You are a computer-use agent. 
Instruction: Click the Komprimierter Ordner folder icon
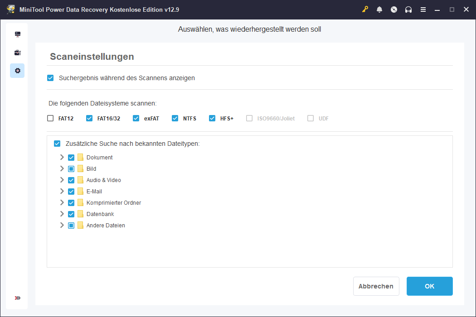pyautogui.click(x=80, y=202)
